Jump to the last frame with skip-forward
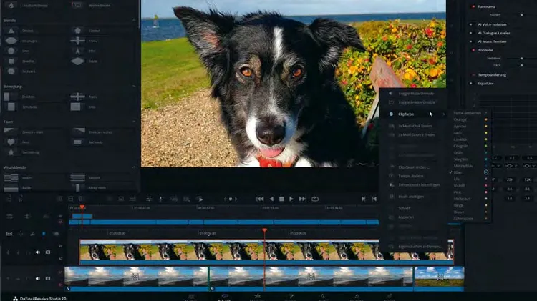 (303, 199)
